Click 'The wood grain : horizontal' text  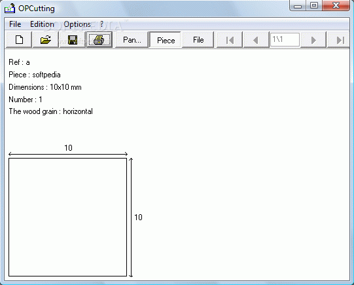51,111
